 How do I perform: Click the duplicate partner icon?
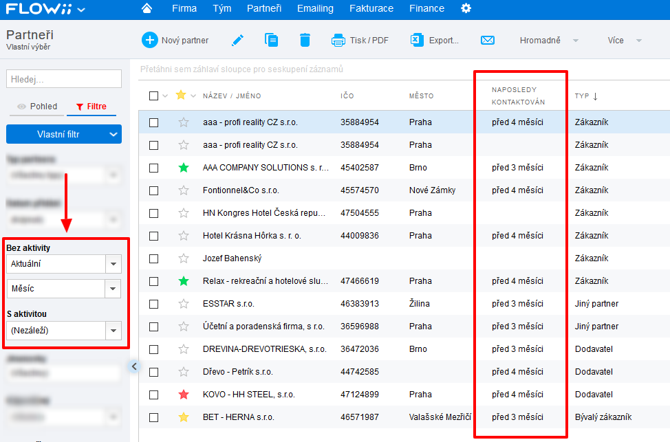tap(271, 40)
